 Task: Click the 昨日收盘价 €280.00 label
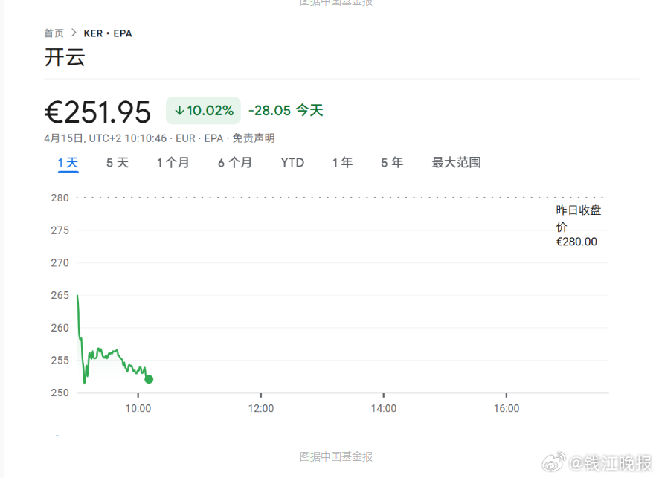577,225
